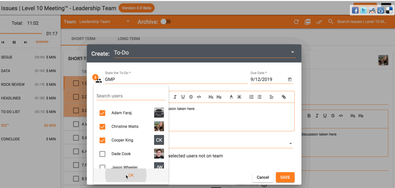
Task: Open the Due Date calendar icon
Action: (x=290, y=80)
